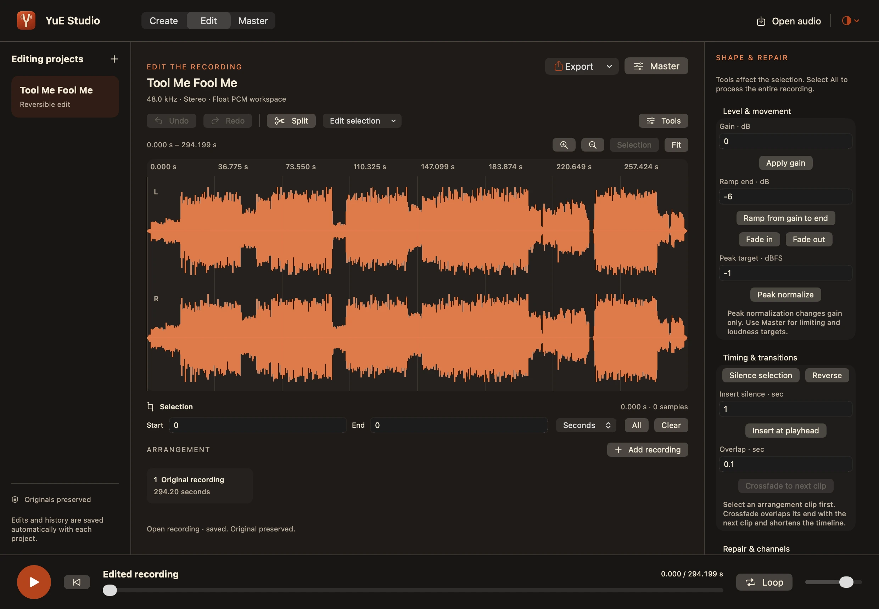Click the playback progress slider handle
Image resolution: width=879 pixels, height=609 pixels.
(110, 590)
